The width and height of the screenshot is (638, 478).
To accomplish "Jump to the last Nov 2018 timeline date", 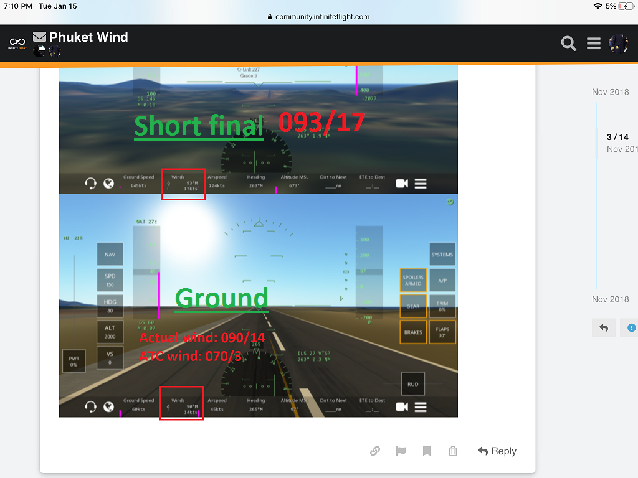I will [611, 299].
